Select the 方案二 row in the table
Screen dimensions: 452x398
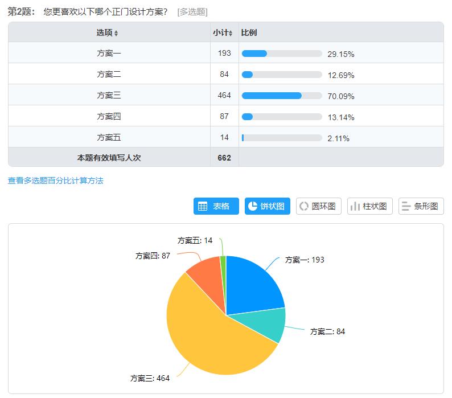tap(109, 75)
